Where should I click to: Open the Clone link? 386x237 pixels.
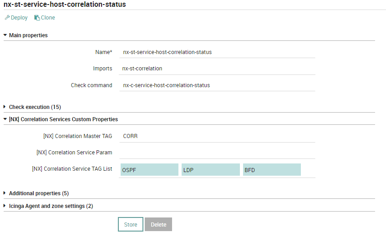pyautogui.click(x=45, y=18)
